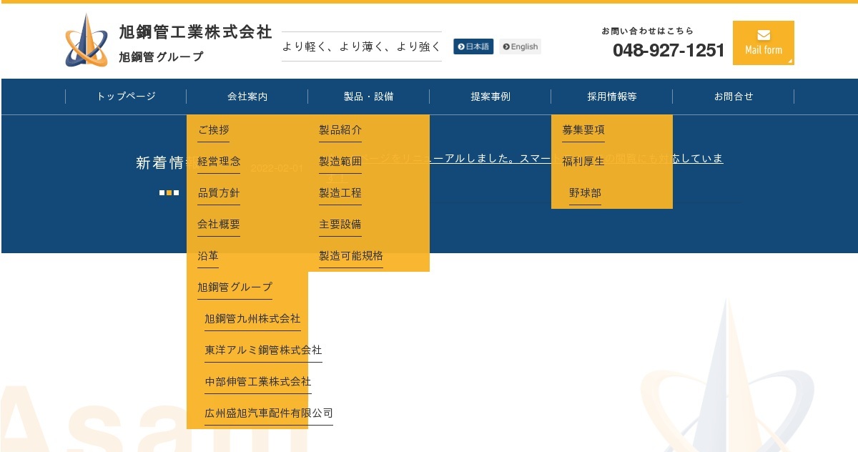Screen dimensions: 858x452
Task: Click the 旭鋼管工業株式会社 company name
Action: [x=196, y=32]
